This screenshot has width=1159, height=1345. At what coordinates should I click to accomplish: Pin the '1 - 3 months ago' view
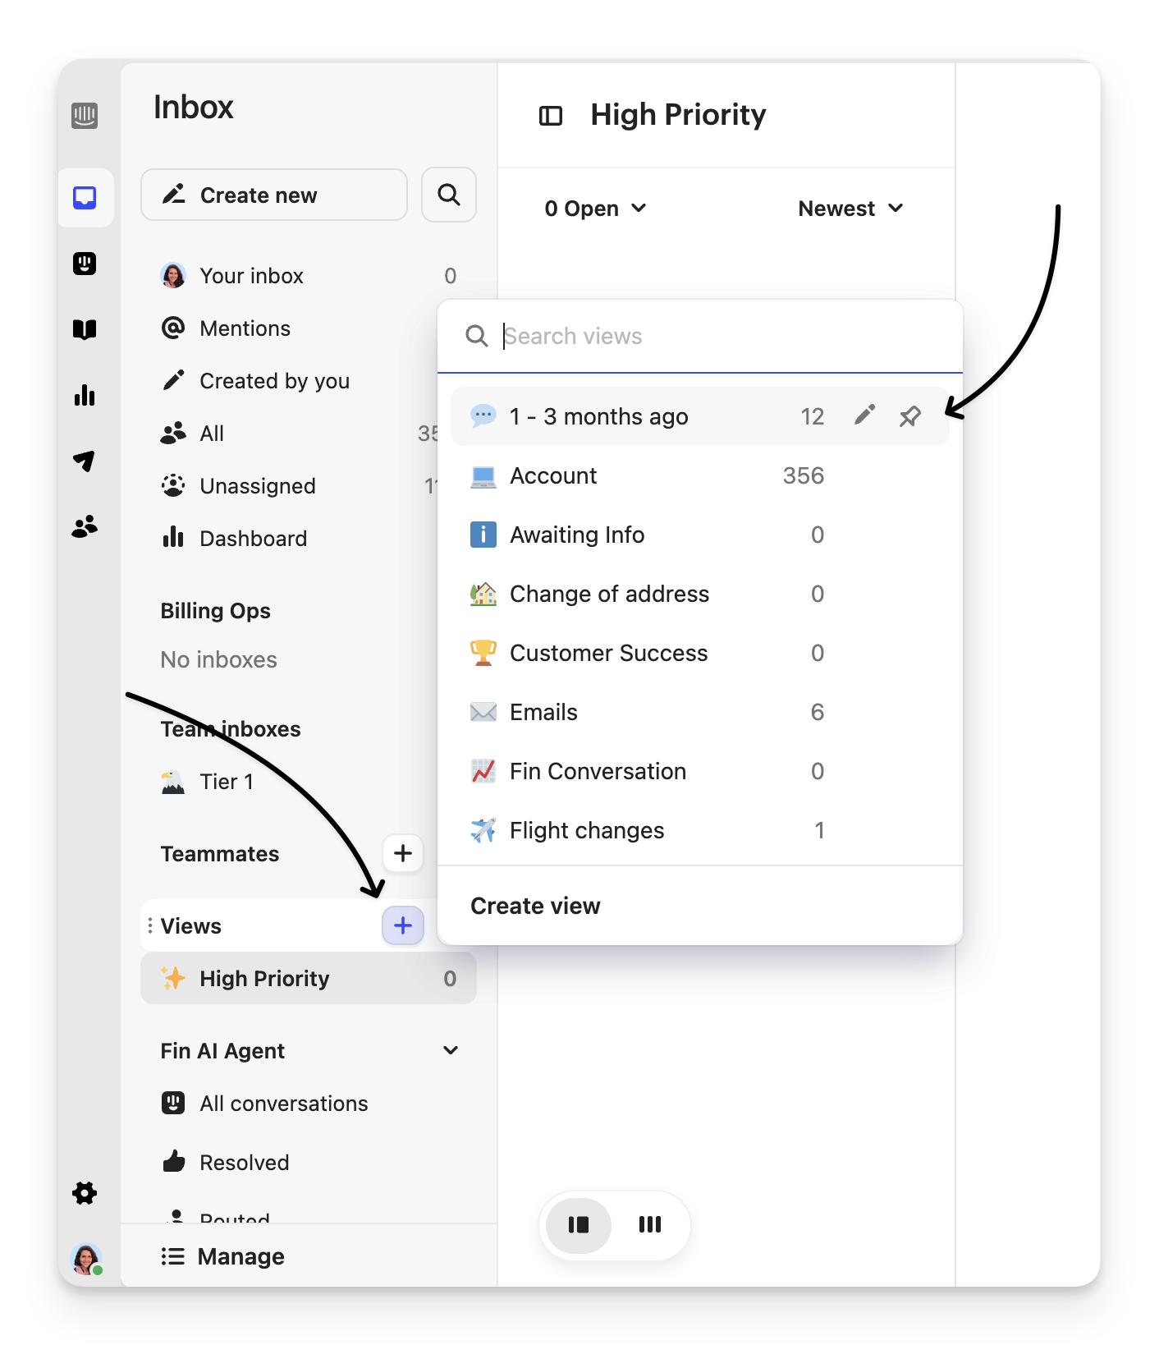909,416
